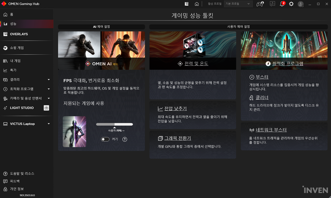This screenshot has width=331, height=198.
Task: Open 특가 deals in the sidebar
Action: [x=26, y=70]
